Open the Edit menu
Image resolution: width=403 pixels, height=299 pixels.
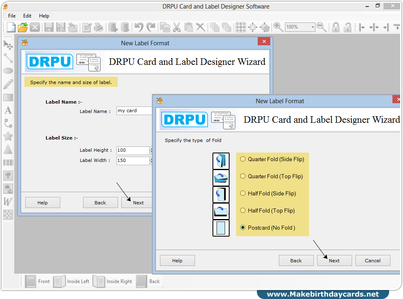[27, 16]
